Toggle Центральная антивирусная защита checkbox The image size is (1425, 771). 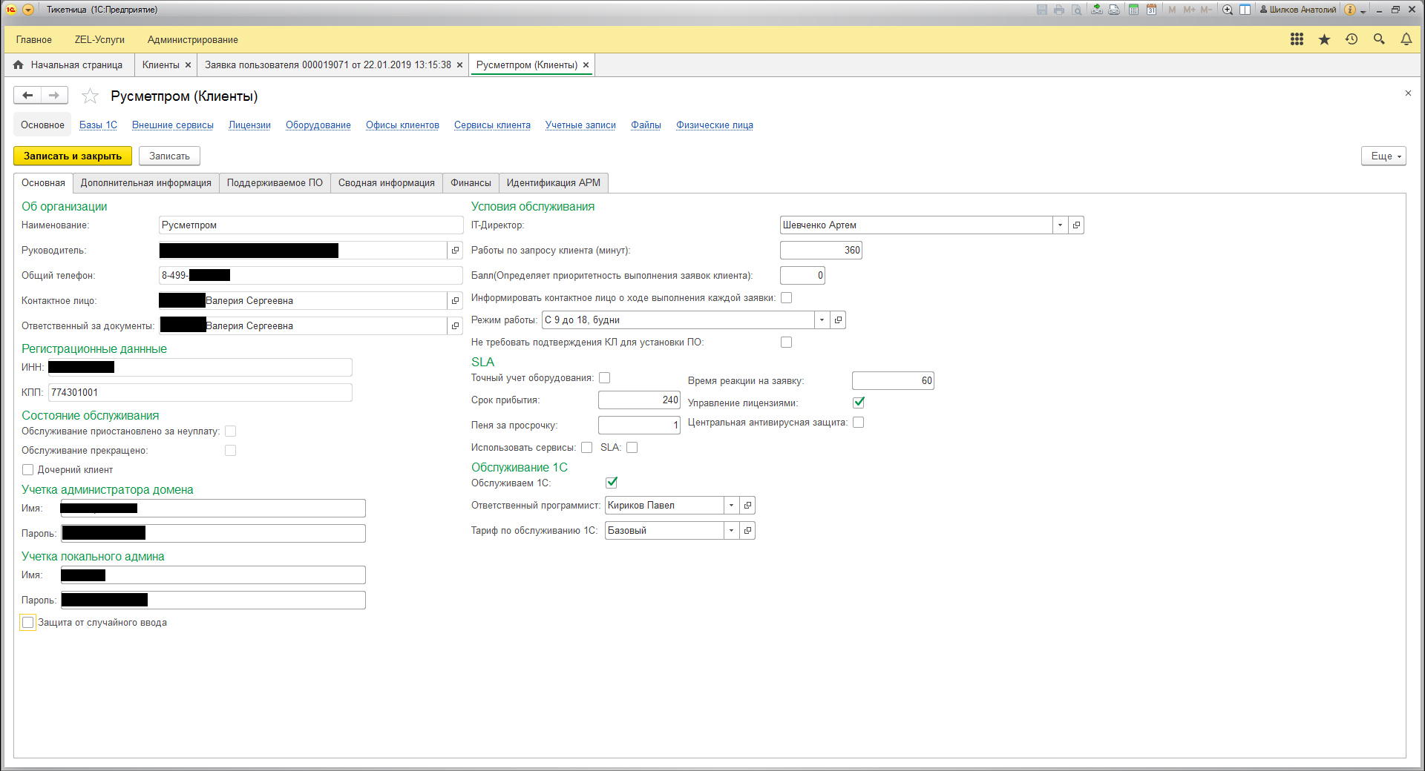point(859,423)
